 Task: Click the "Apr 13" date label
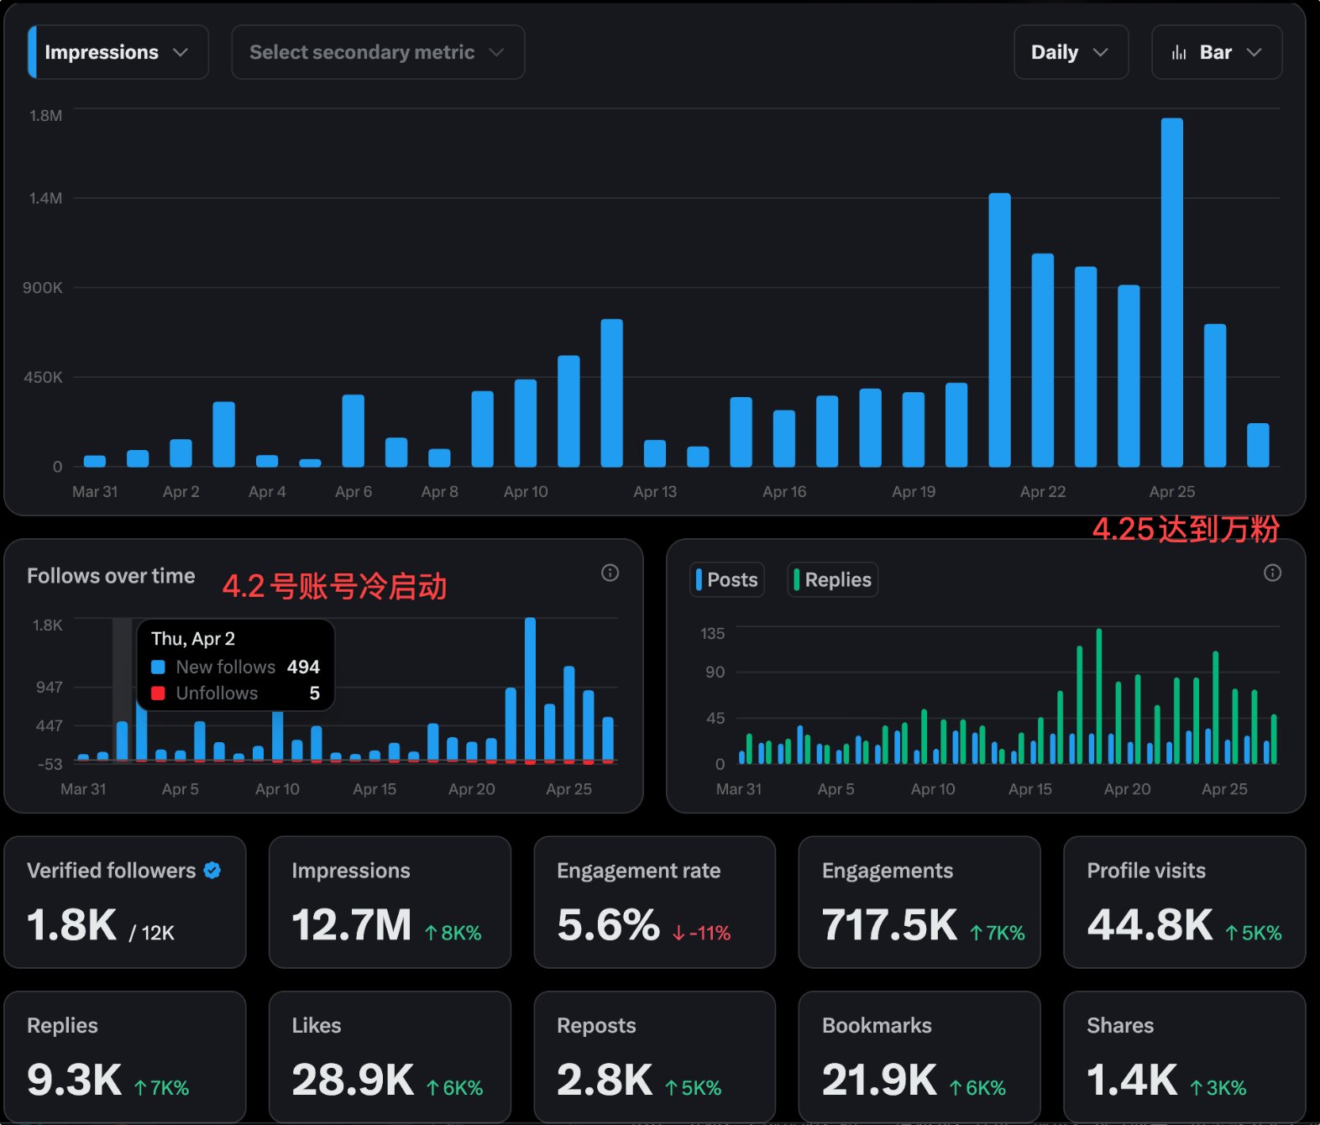coord(655,492)
